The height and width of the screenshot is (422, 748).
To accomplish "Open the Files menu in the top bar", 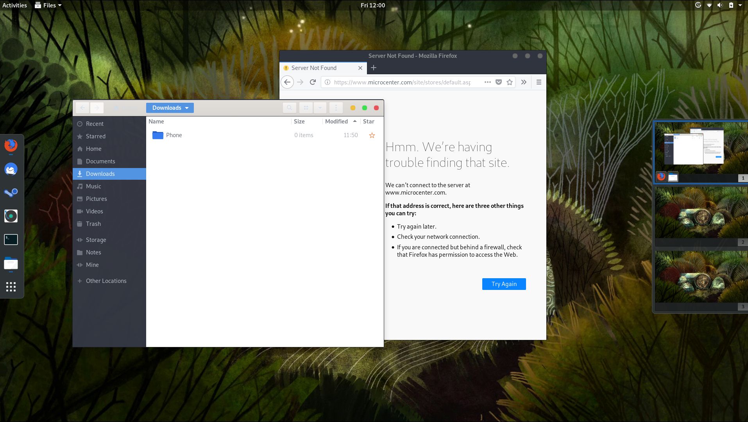I will click(x=48, y=5).
